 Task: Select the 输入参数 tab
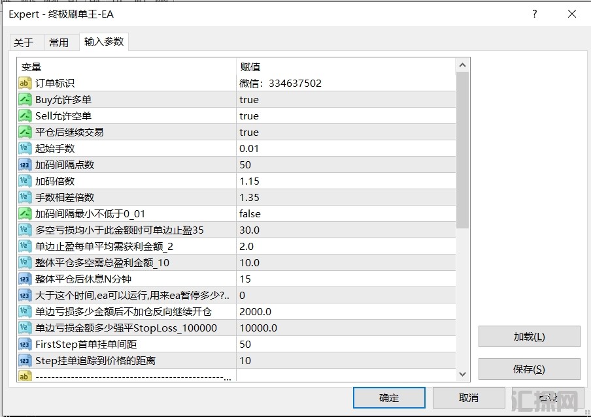point(104,41)
